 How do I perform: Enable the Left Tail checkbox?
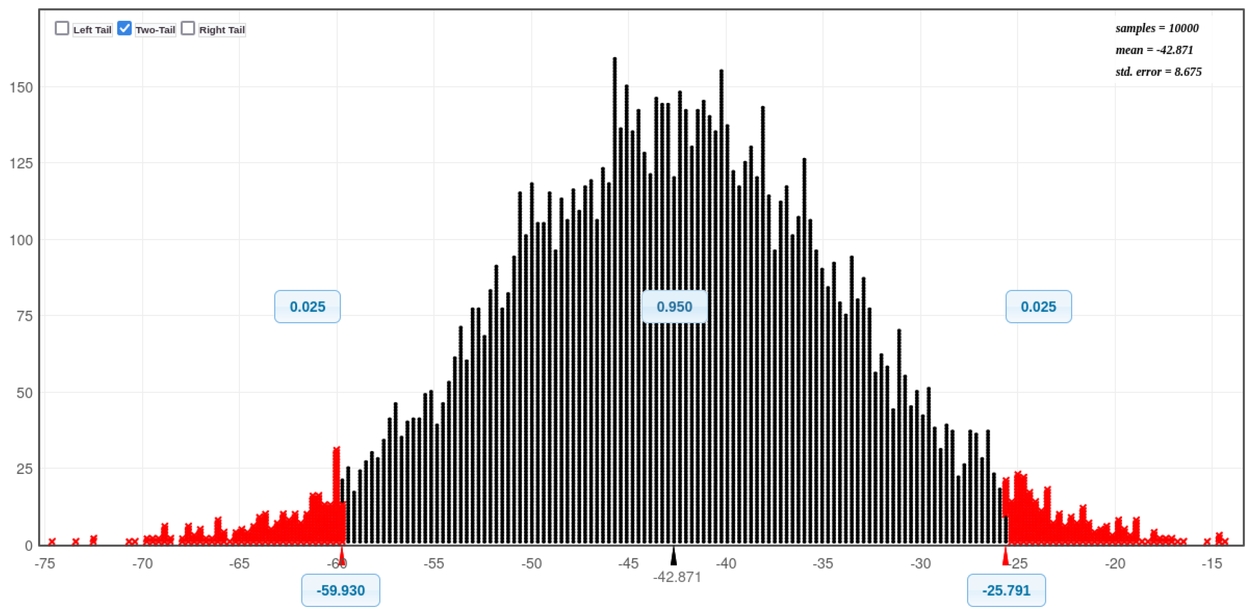tap(62, 28)
